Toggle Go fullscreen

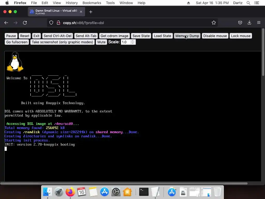coord(17,42)
